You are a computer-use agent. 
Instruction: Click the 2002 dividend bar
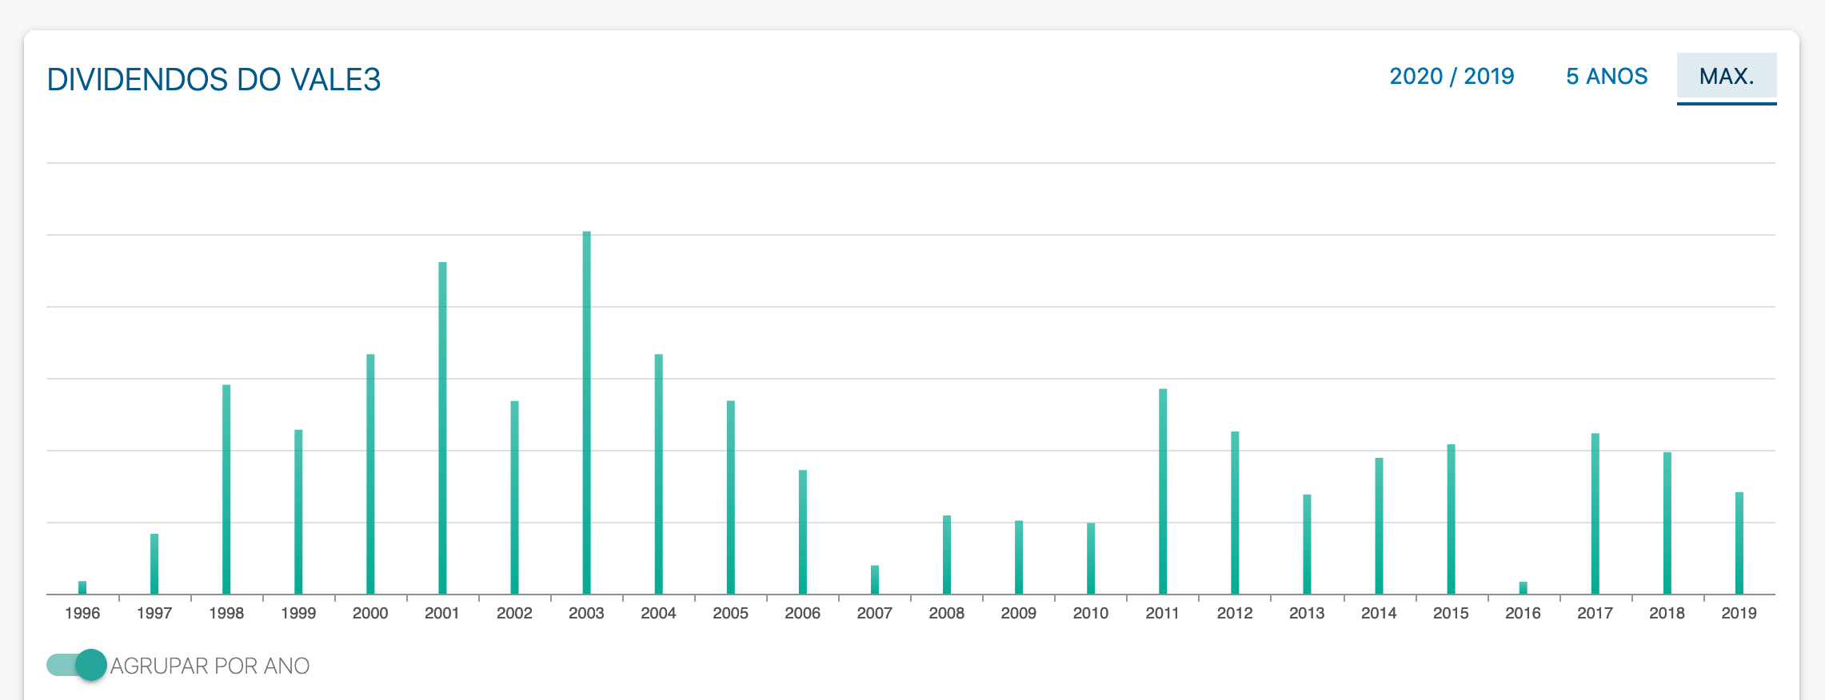coord(514,498)
